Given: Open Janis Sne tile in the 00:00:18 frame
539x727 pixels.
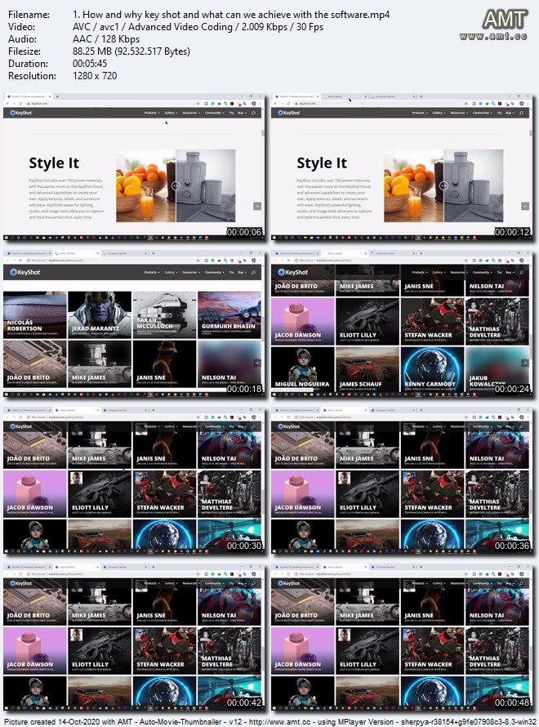Looking at the screenshot, I should click(164, 363).
